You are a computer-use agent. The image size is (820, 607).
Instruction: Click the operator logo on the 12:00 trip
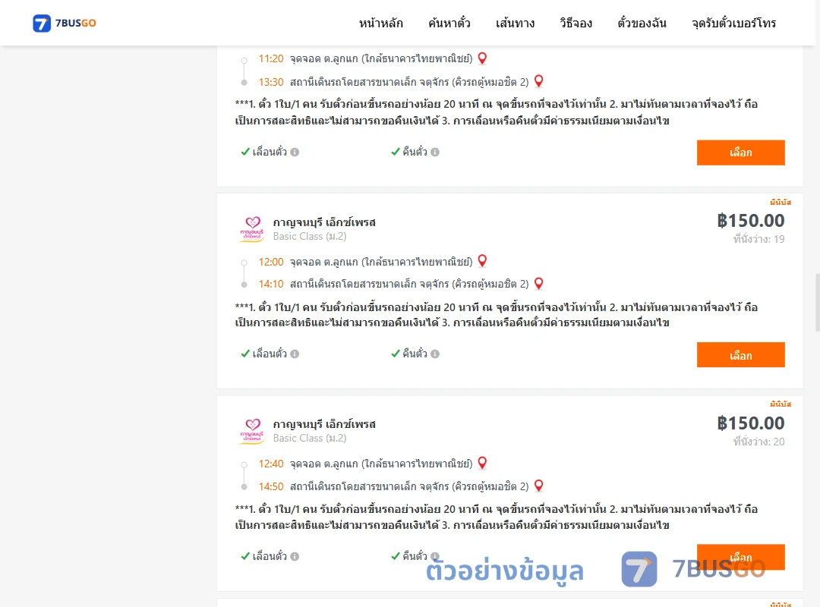252,229
